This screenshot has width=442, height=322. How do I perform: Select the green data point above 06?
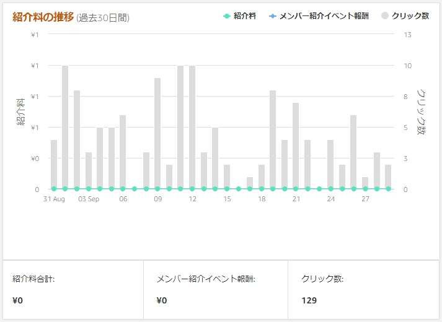point(123,189)
